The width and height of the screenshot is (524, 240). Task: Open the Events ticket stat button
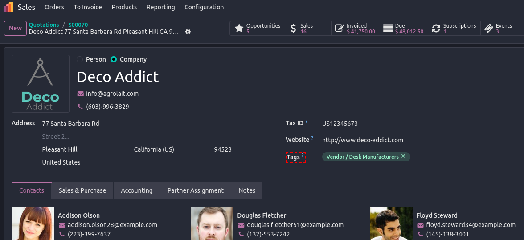[501, 29]
